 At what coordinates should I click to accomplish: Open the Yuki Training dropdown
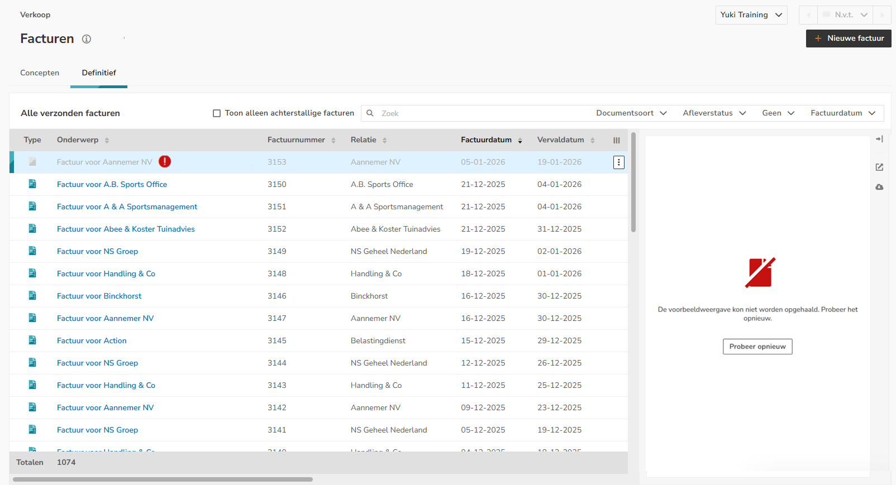click(x=751, y=15)
